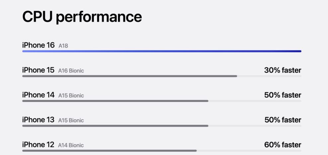Select the iPhone 14 label
This screenshot has width=328, height=155.
(x=38, y=95)
